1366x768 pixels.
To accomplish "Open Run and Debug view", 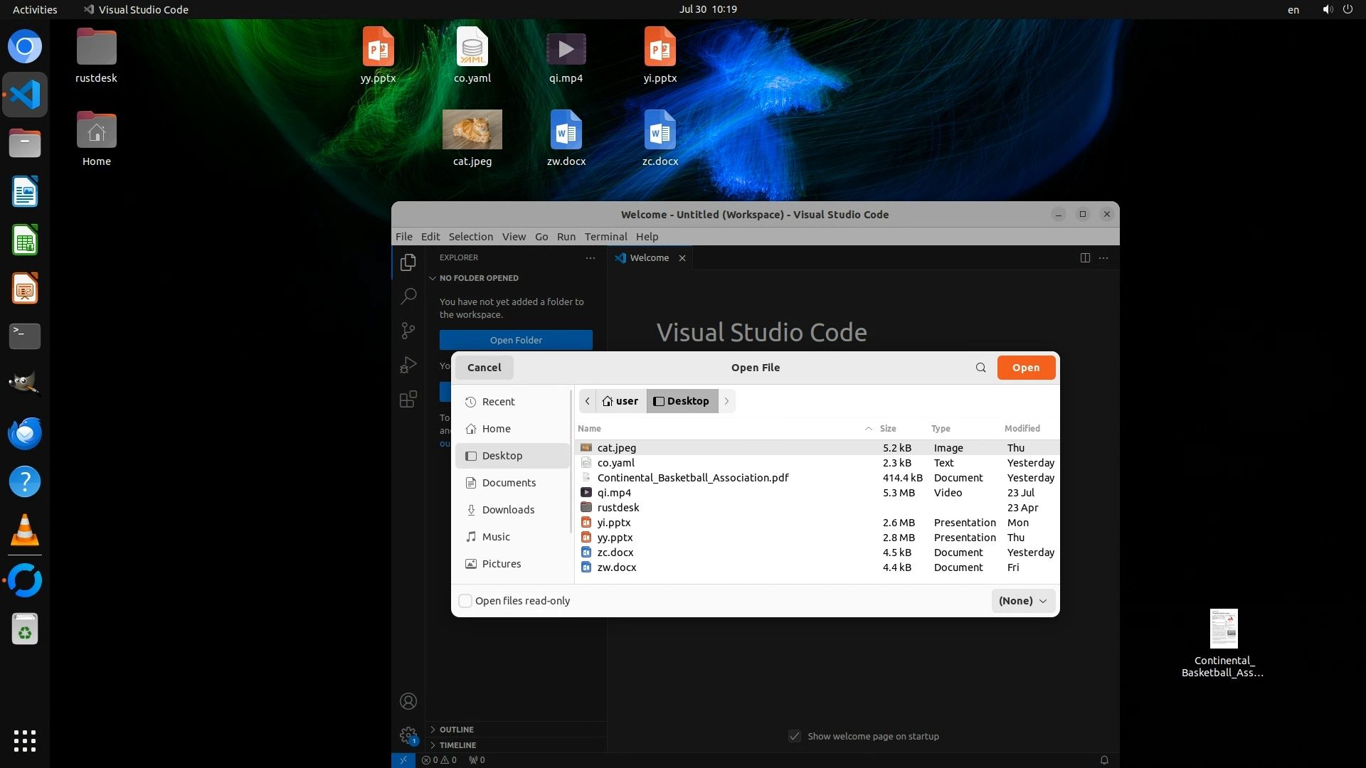I will click(x=408, y=365).
